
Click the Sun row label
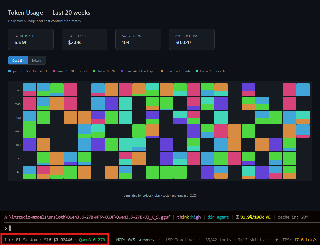[18, 90]
